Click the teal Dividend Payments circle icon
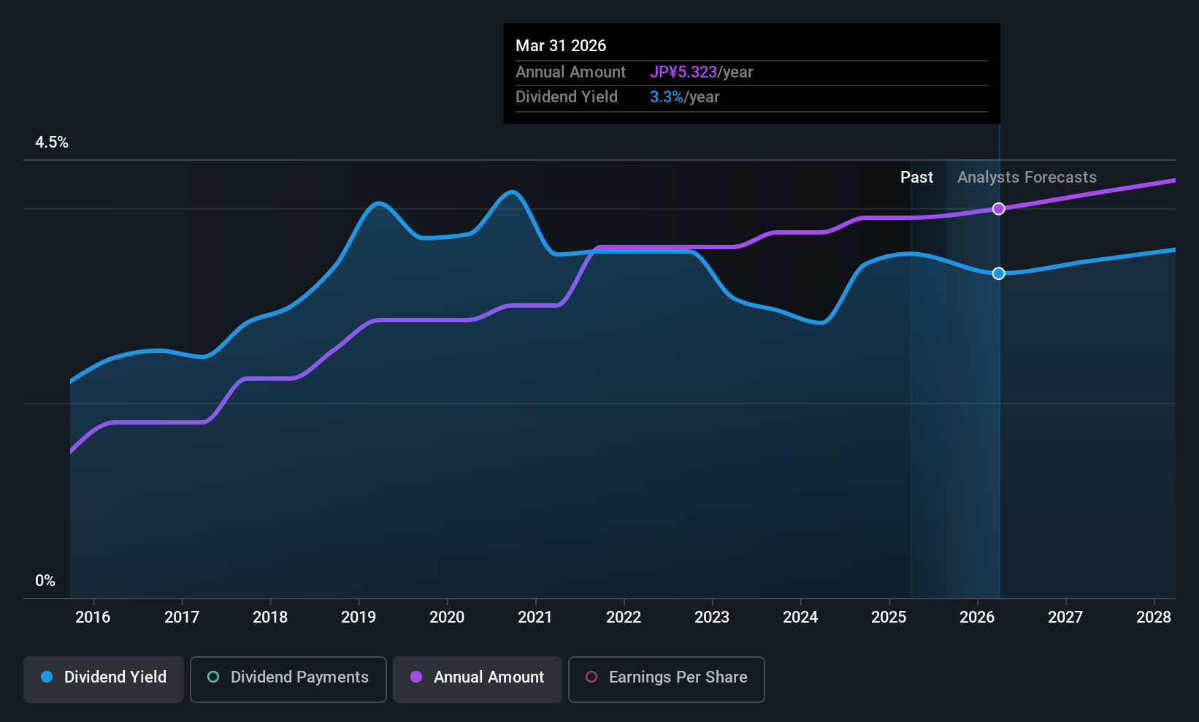 click(x=213, y=677)
